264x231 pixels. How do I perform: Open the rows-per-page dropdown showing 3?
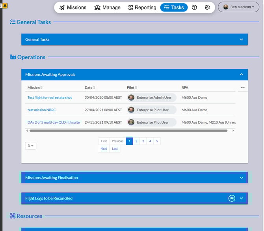pyautogui.click(x=30, y=146)
